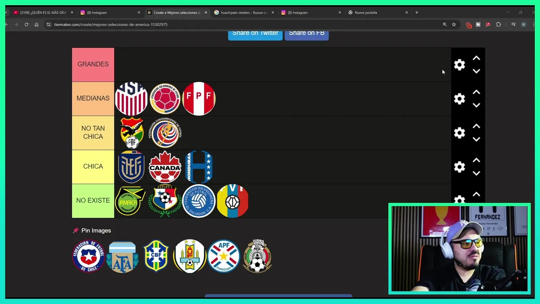Go back in browser history
Image resolution: width=540 pixels, height=304 pixels.
pyautogui.click(x=6, y=24)
